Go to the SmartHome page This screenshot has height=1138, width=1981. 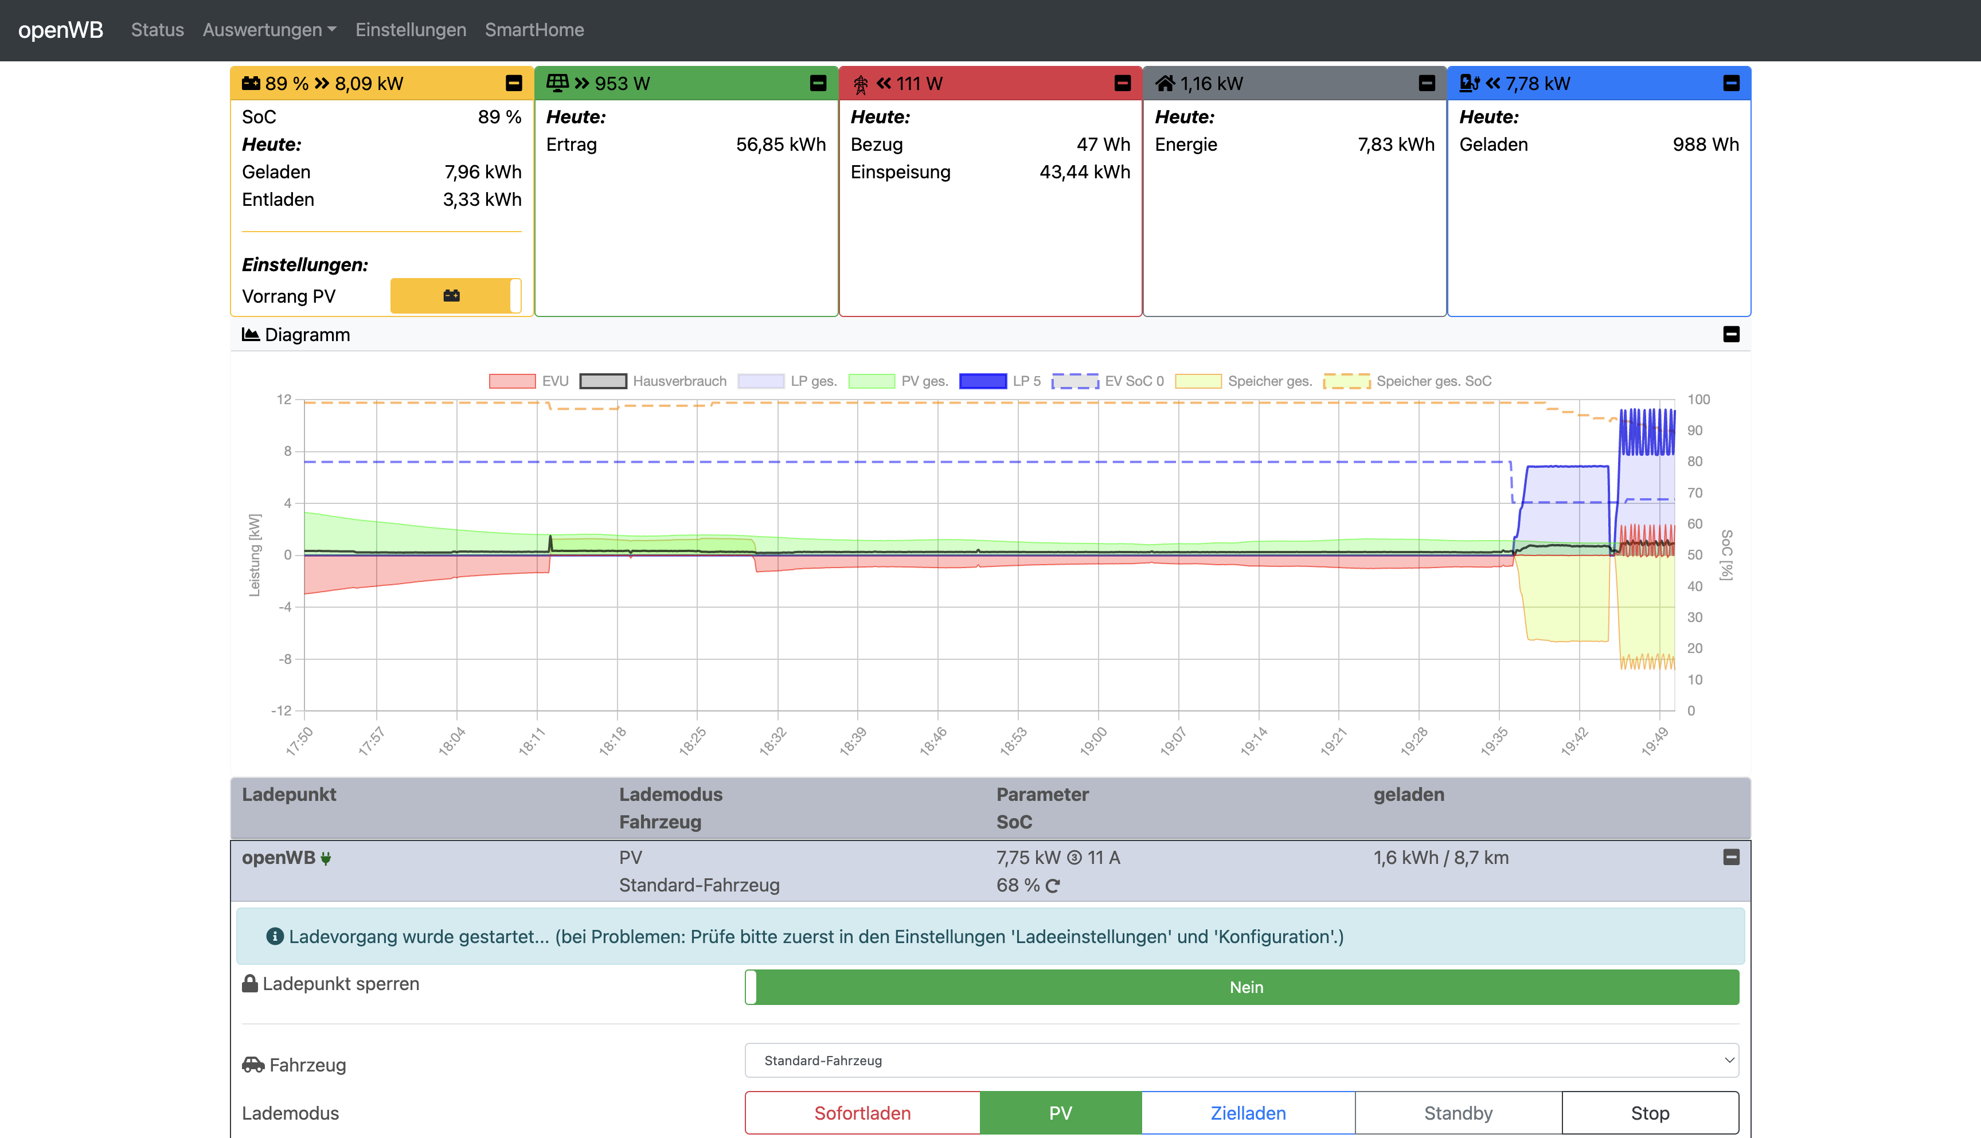tap(534, 30)
